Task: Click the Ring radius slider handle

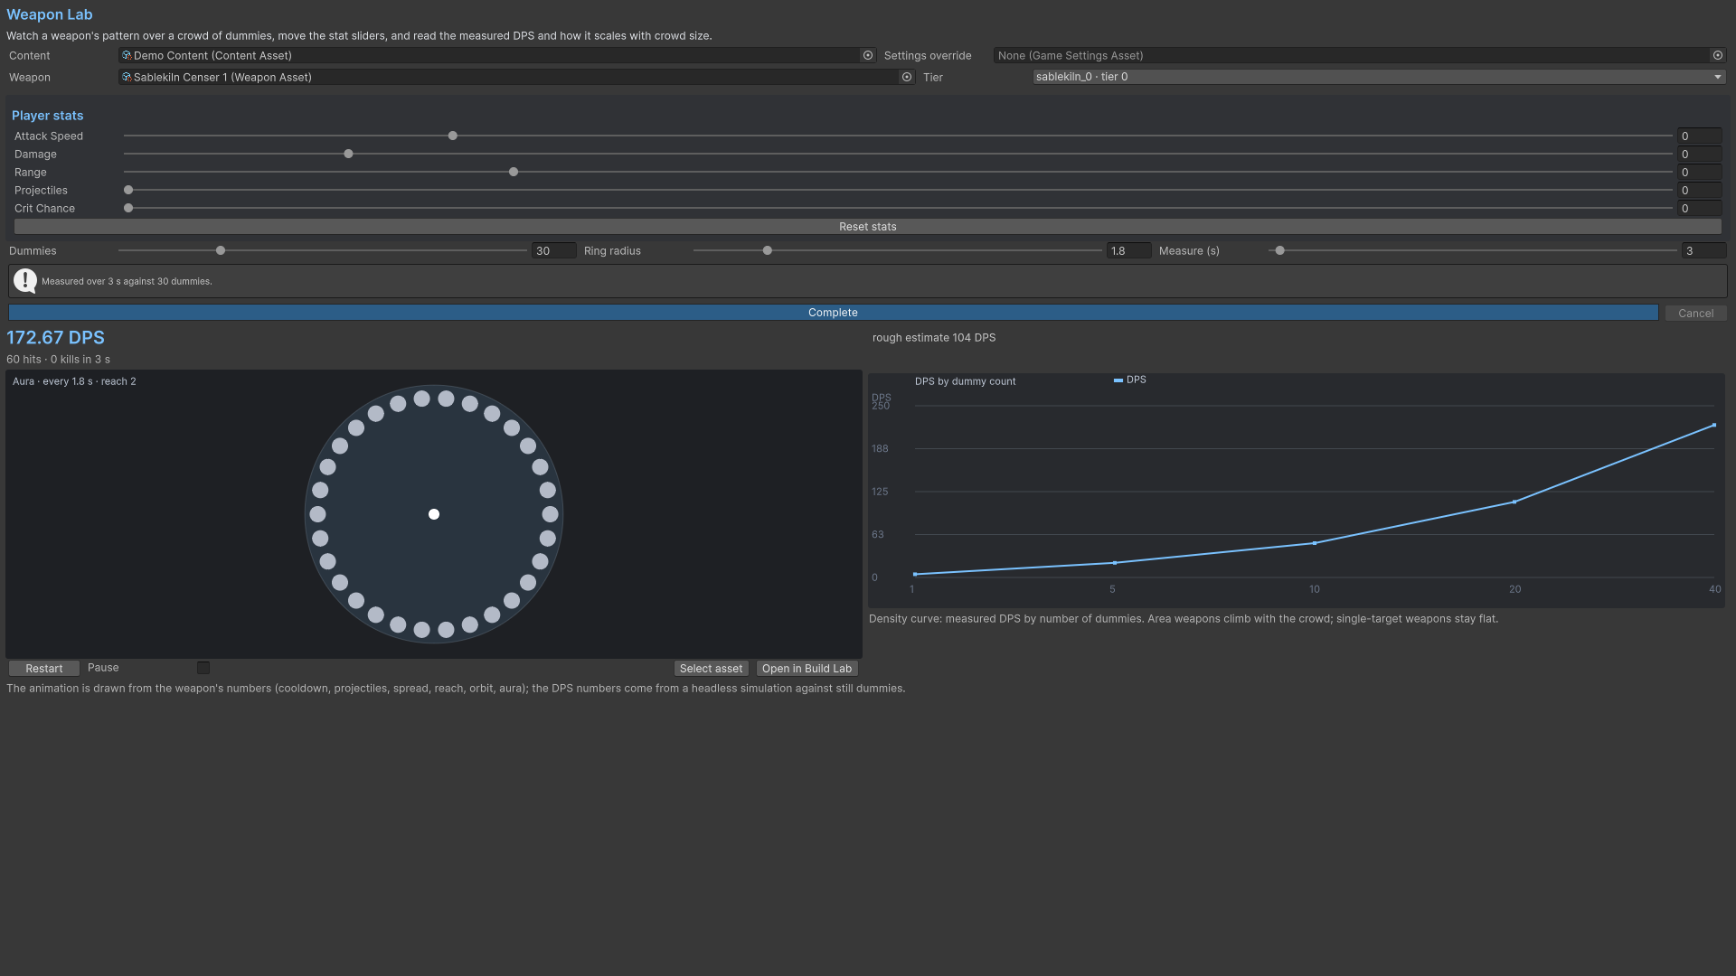Action: click(x=768, y=250)
